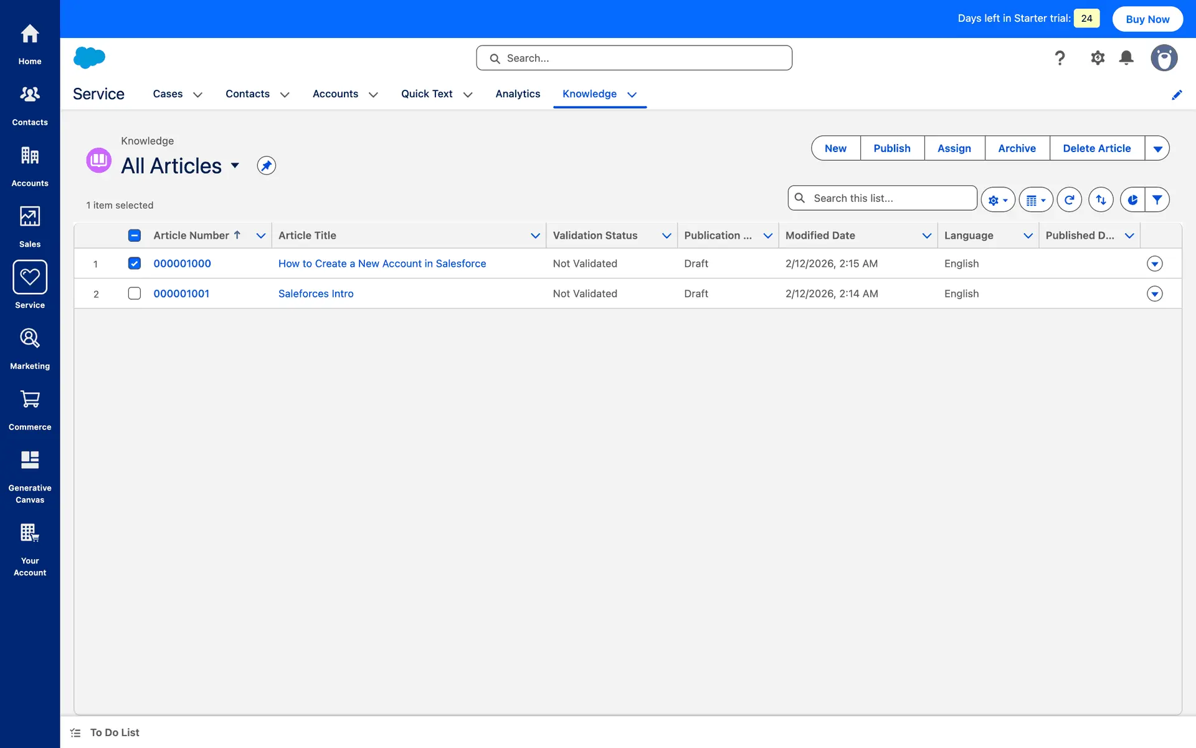Click the Publish button
This screenshot has width=1196, height=748.
(x=891, y=148)
